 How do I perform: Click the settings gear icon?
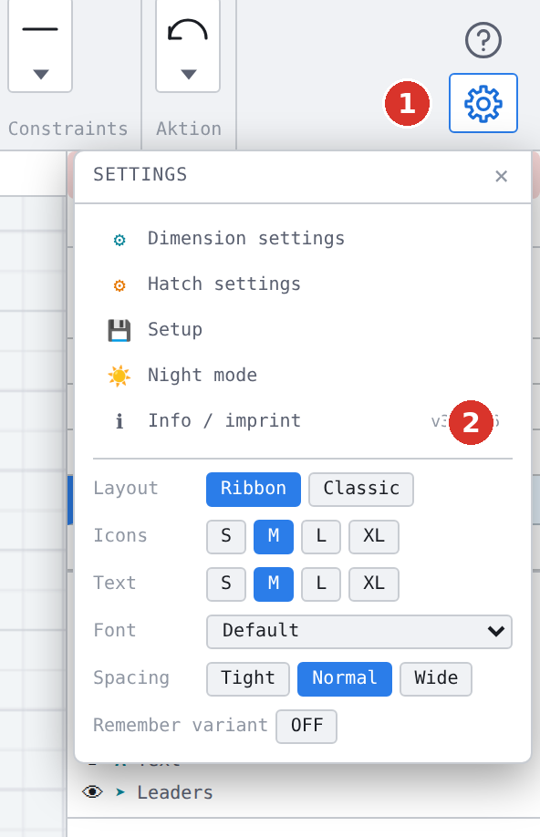point(483,103)
